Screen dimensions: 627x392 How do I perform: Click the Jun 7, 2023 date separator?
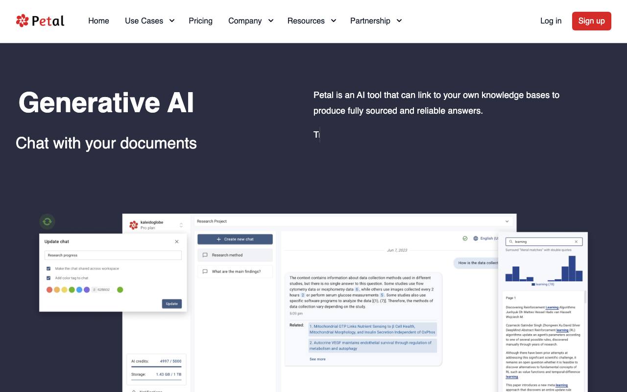(x=397, y=250)
